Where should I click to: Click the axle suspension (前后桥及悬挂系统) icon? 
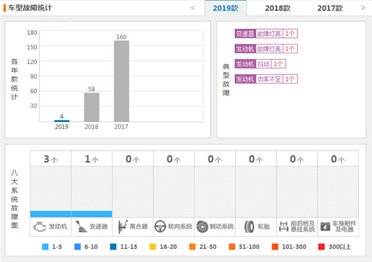point(283,227)
